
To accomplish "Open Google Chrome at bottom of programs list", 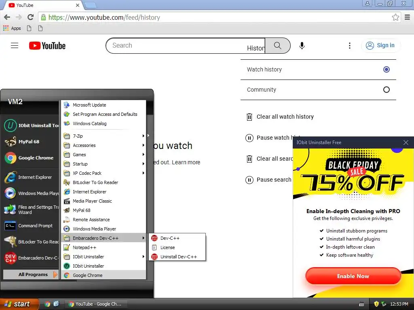I will (103, 275).
